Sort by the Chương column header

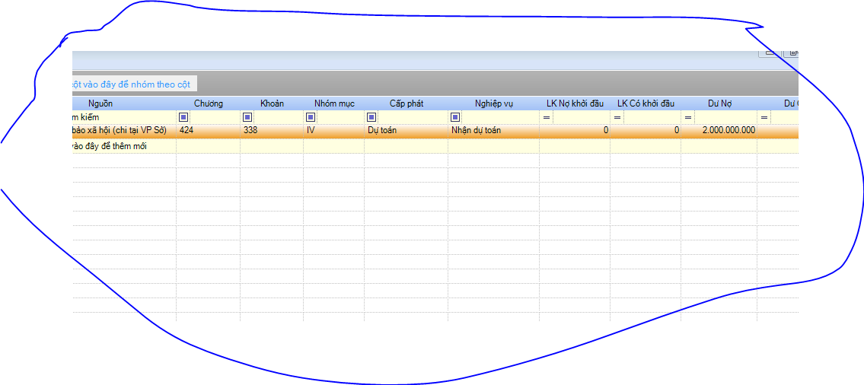208,103
